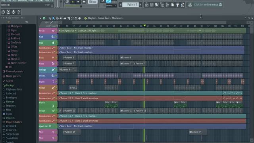Open the plugin picker plug icon
This screenshot has width=254, height=143.
(177, 5)
